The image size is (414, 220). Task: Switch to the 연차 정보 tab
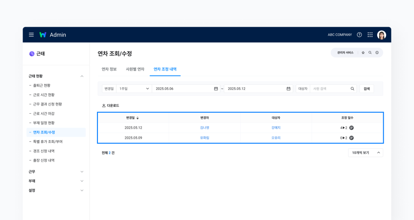pos(109,69)
